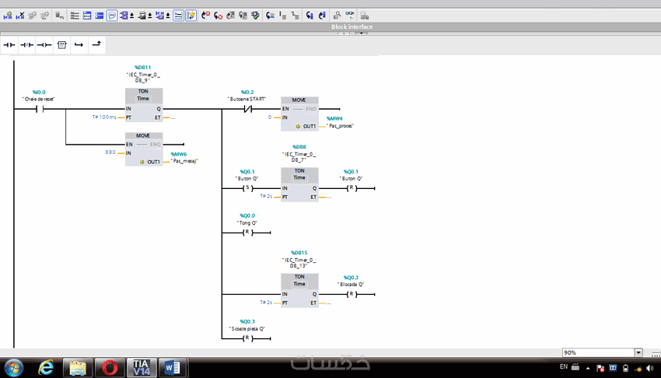Viewport: 661px width, 378px height.
Task: Click the %MW4 "Pas_proces" output tag
Action: click(340, 122)
